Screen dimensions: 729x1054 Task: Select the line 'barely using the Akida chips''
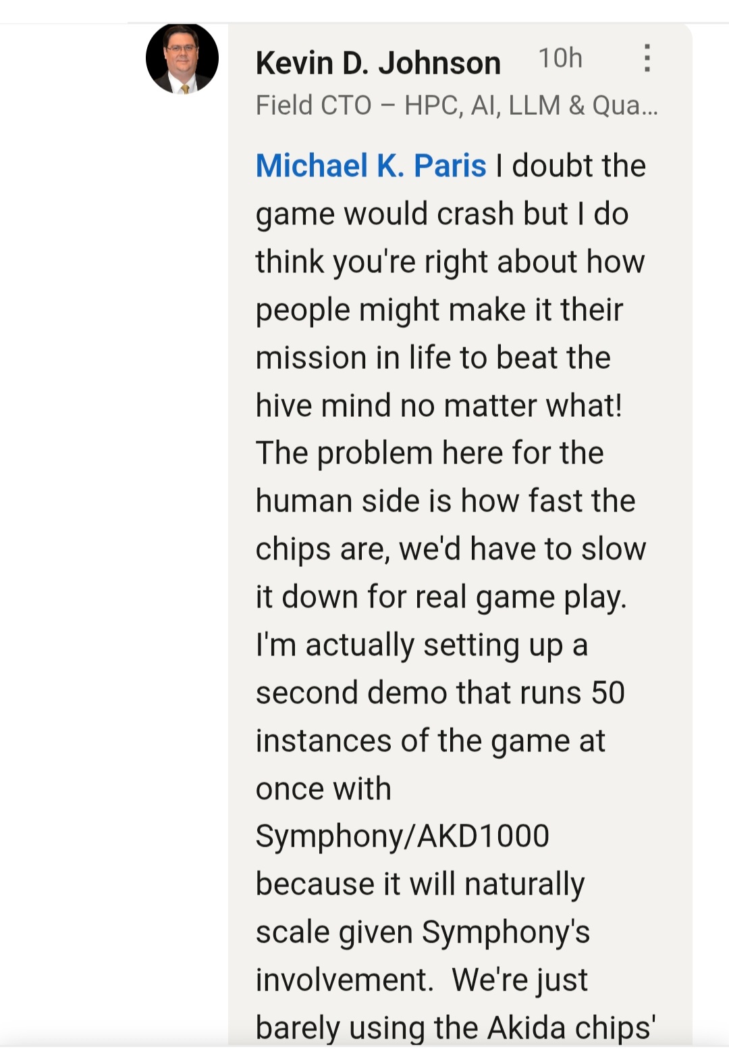(456, 1028)
